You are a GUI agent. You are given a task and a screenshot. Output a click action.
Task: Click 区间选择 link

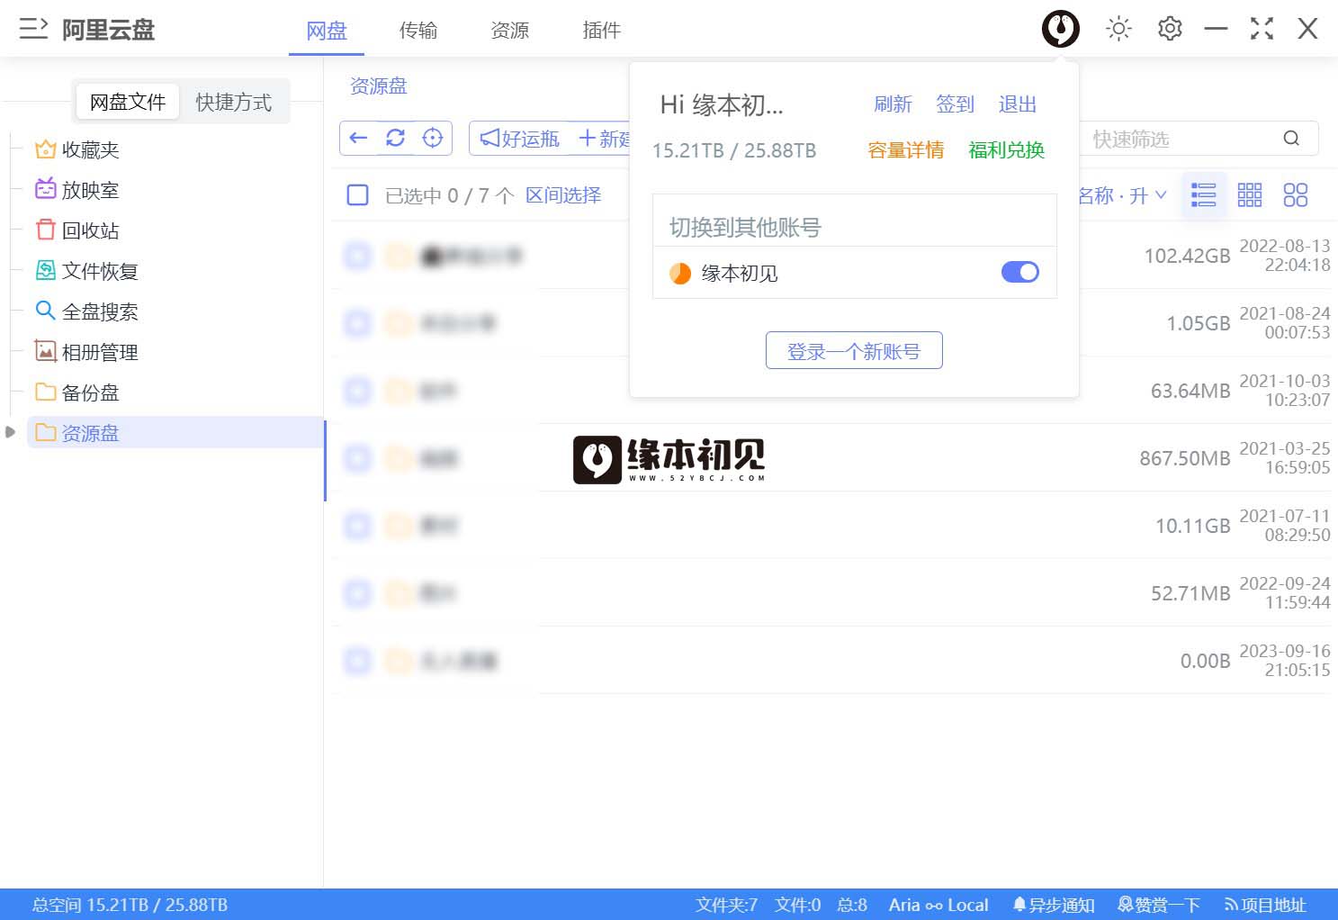click(x=563, y=195)
